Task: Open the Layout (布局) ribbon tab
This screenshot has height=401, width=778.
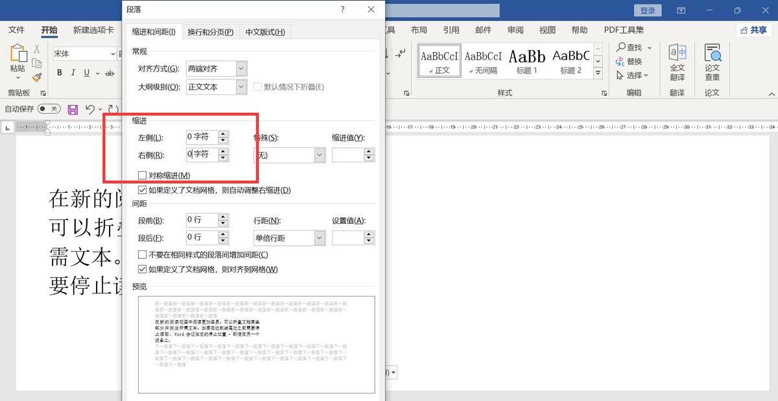Action: point(419,30)
